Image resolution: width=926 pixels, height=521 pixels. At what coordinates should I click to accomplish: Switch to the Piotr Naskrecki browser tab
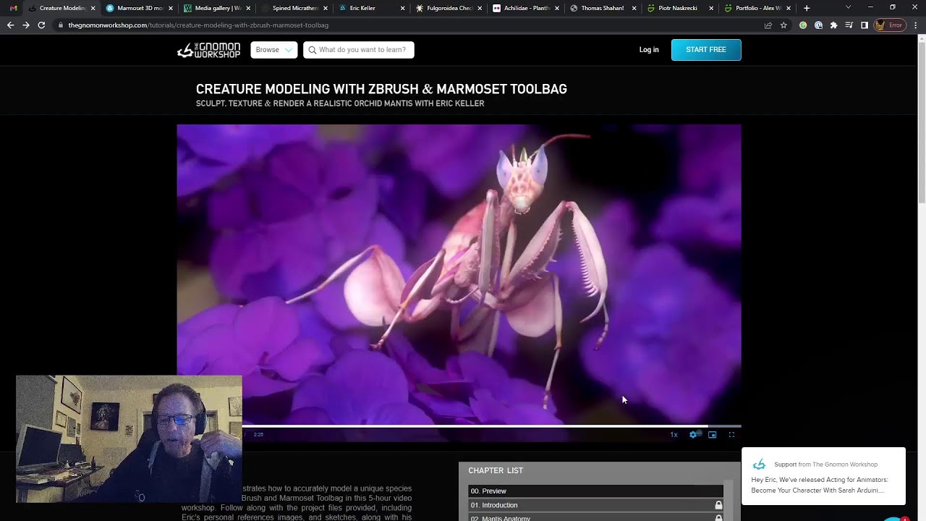(x=681, y=8)
